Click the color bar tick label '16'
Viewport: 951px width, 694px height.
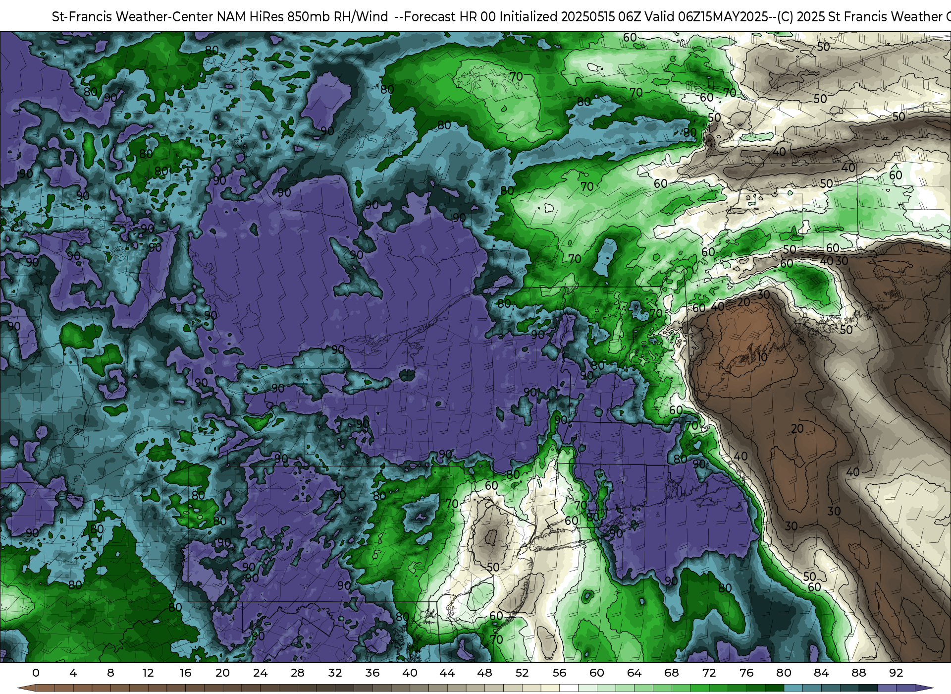185,673
